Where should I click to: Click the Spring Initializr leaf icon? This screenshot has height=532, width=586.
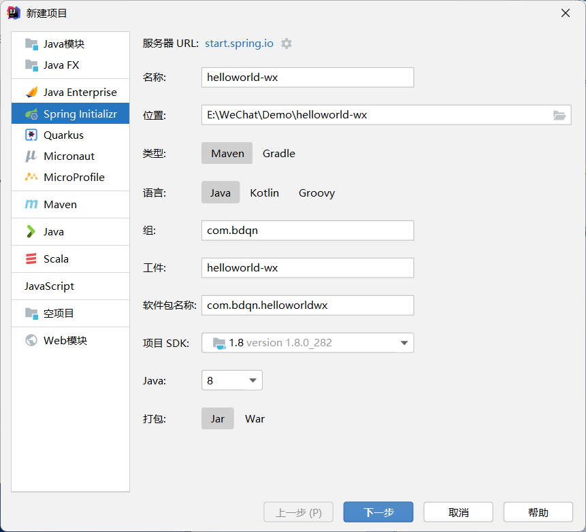coord(31,114)
